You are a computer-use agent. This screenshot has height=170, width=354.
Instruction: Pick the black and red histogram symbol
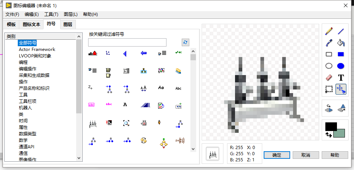click(x=92, y=53)
